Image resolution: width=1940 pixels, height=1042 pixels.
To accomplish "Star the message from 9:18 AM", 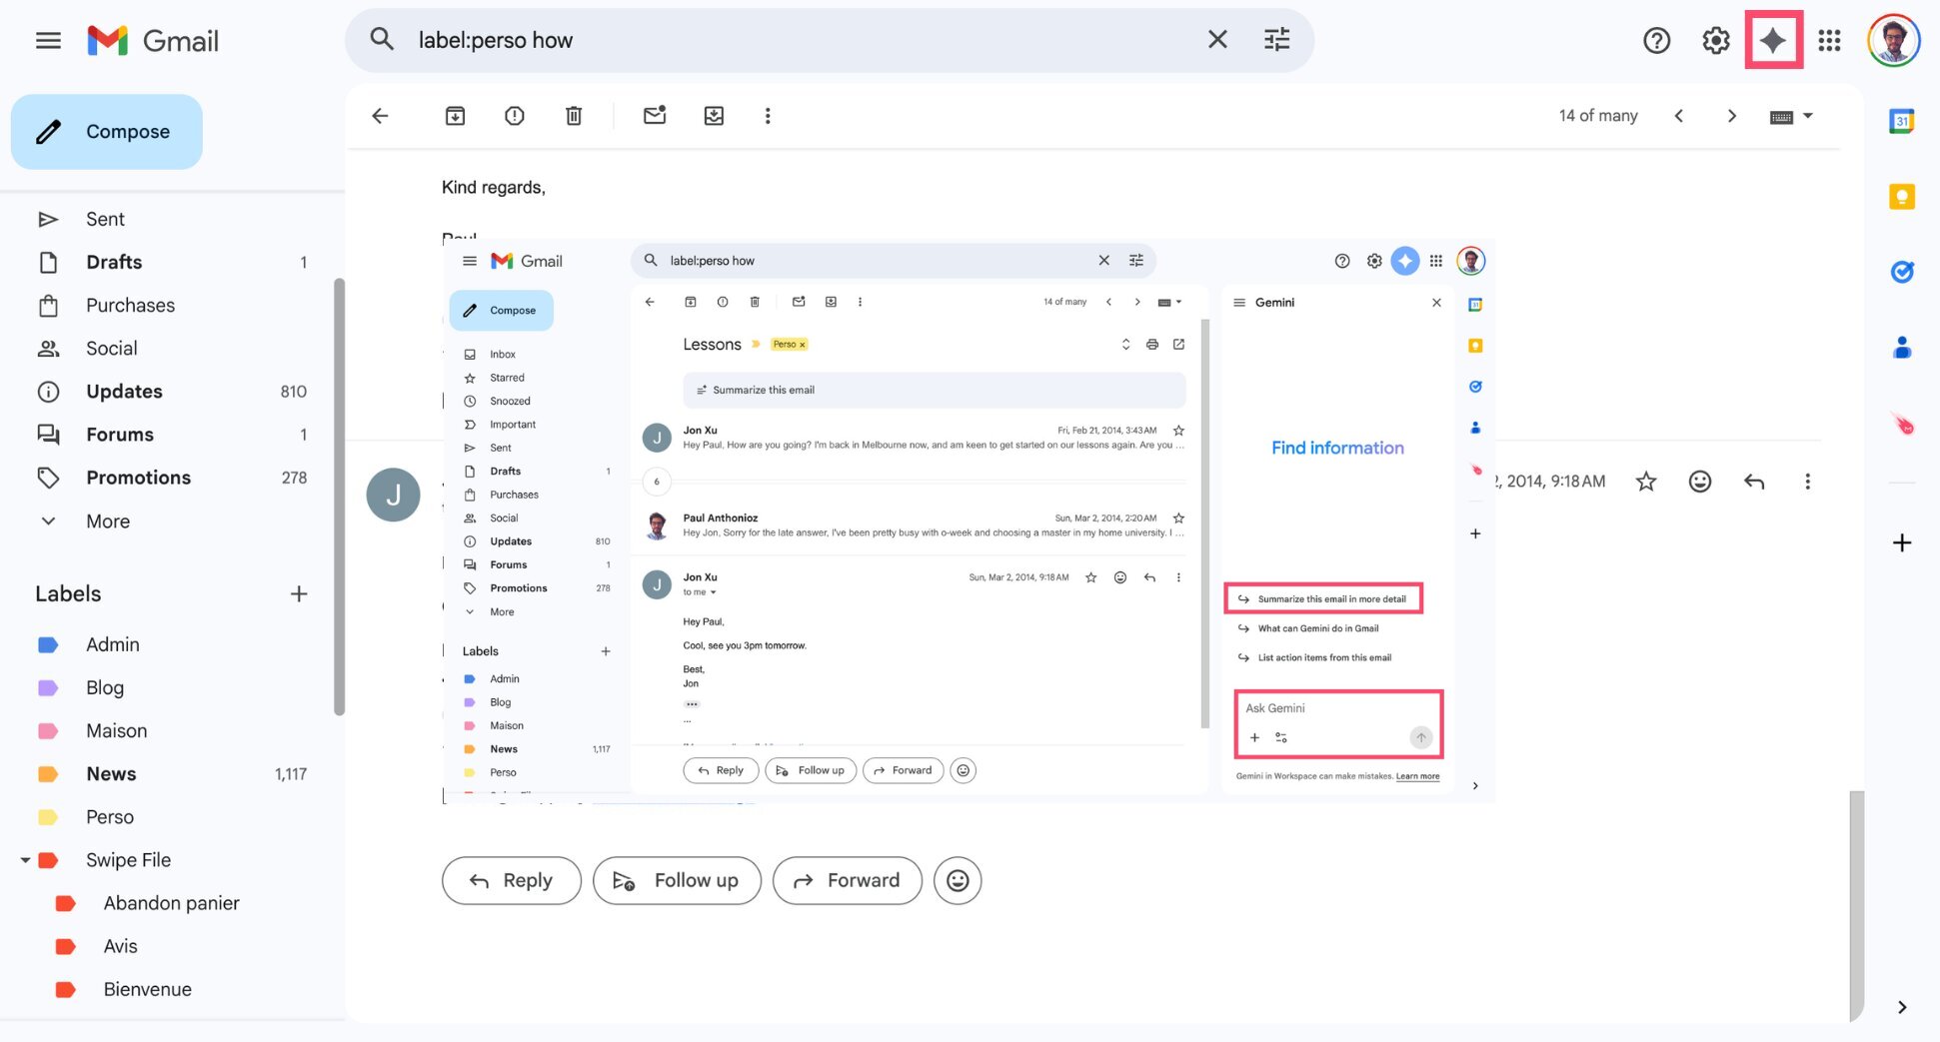I will [1645, 482].
